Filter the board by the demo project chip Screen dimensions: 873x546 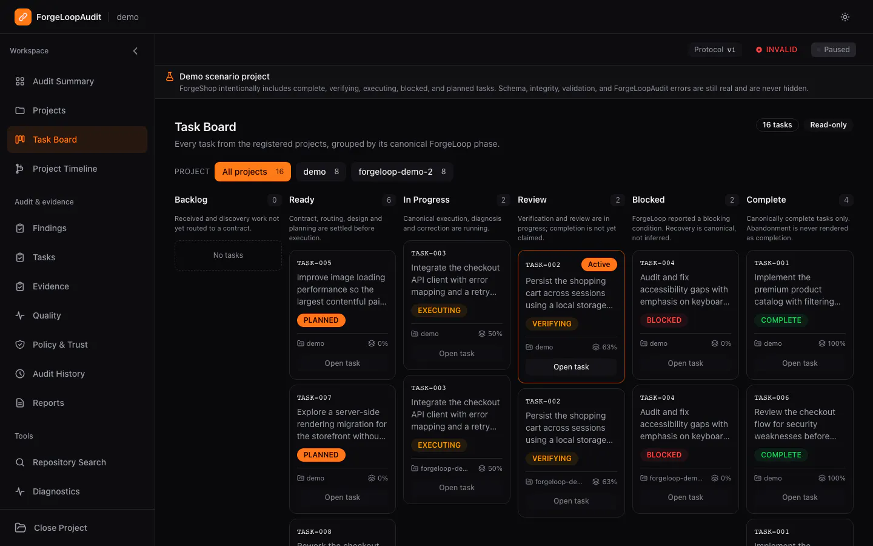pyautogui.click(x=321, y=172)
